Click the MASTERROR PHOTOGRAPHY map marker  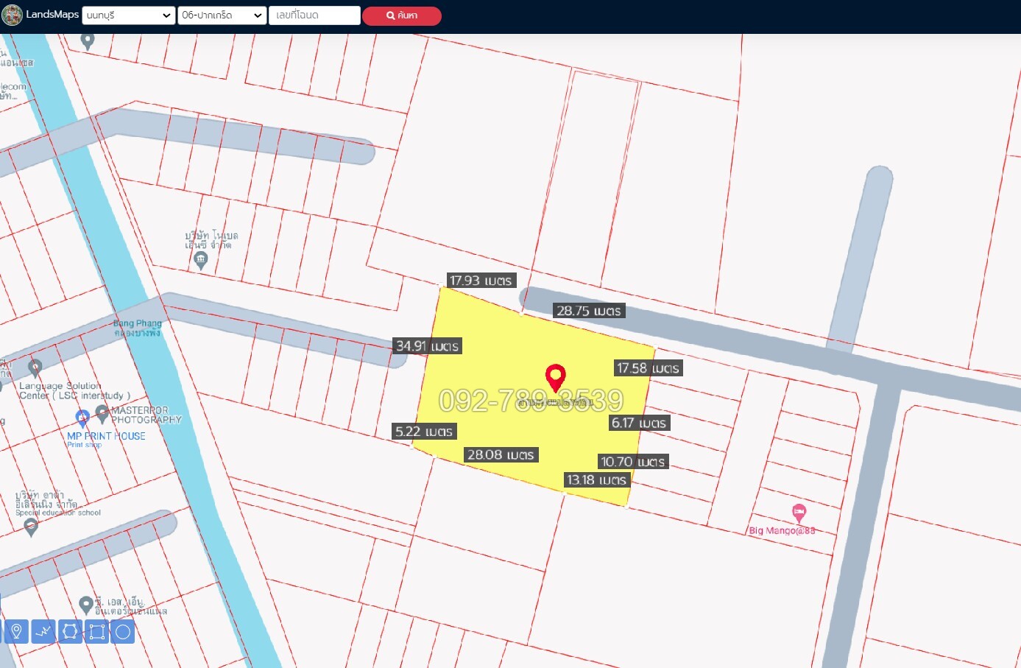(x=102, y=413)
